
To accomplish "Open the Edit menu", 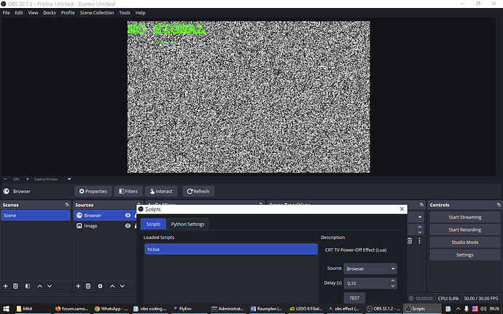I will click(x=19, y=13).
